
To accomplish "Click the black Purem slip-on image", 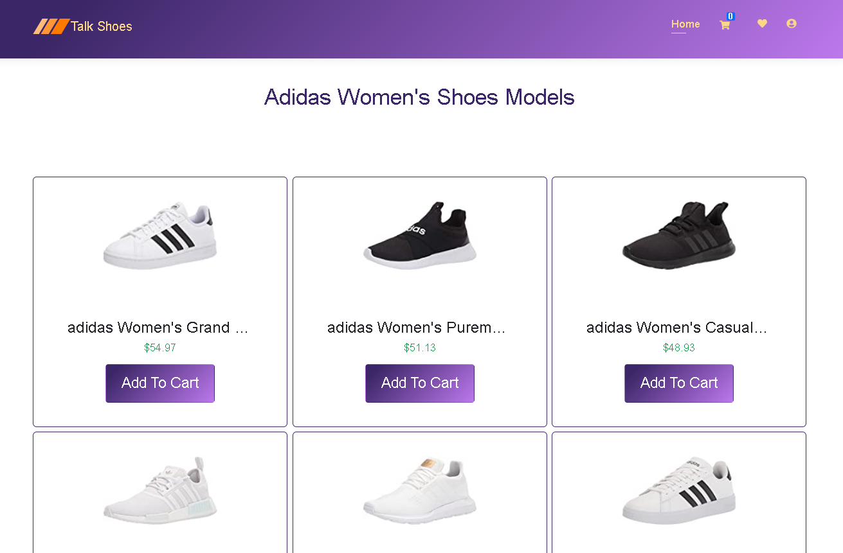I will click(419, 234).
